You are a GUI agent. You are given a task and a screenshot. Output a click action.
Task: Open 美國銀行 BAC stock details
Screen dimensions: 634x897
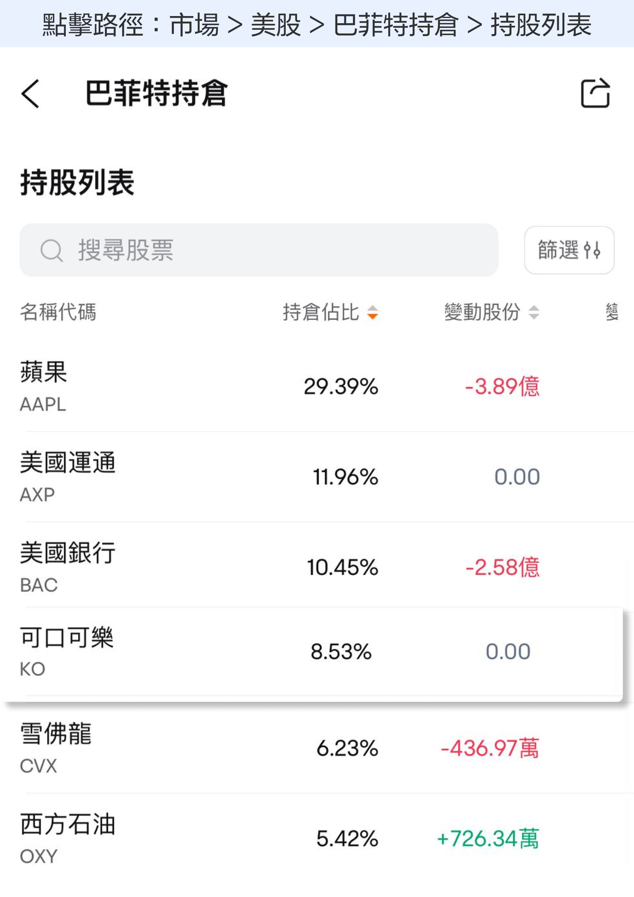67,567
